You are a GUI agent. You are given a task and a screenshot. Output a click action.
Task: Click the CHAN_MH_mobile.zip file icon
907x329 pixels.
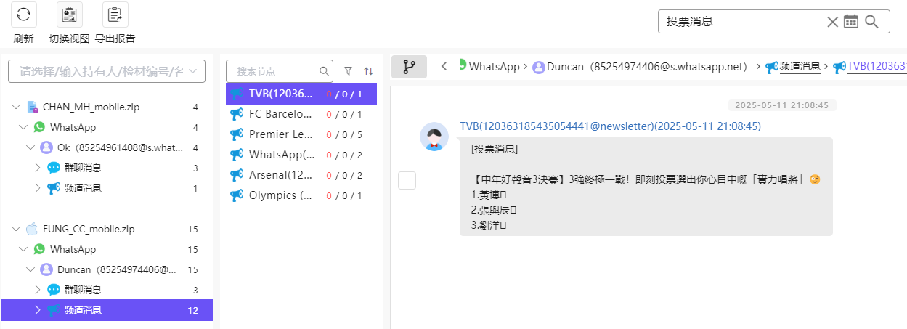pyautogui.click(x=32, y=107)
